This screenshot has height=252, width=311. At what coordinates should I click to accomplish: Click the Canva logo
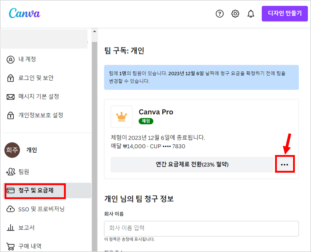25,13
